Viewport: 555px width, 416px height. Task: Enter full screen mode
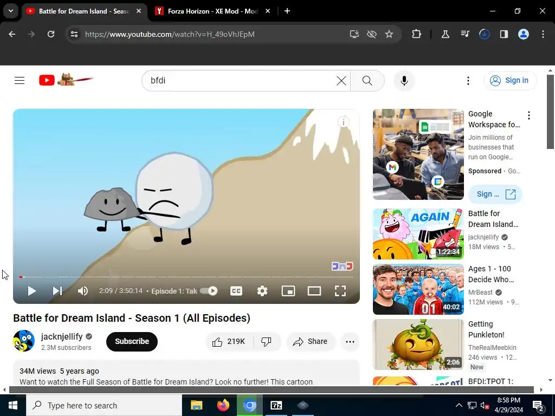340,291
